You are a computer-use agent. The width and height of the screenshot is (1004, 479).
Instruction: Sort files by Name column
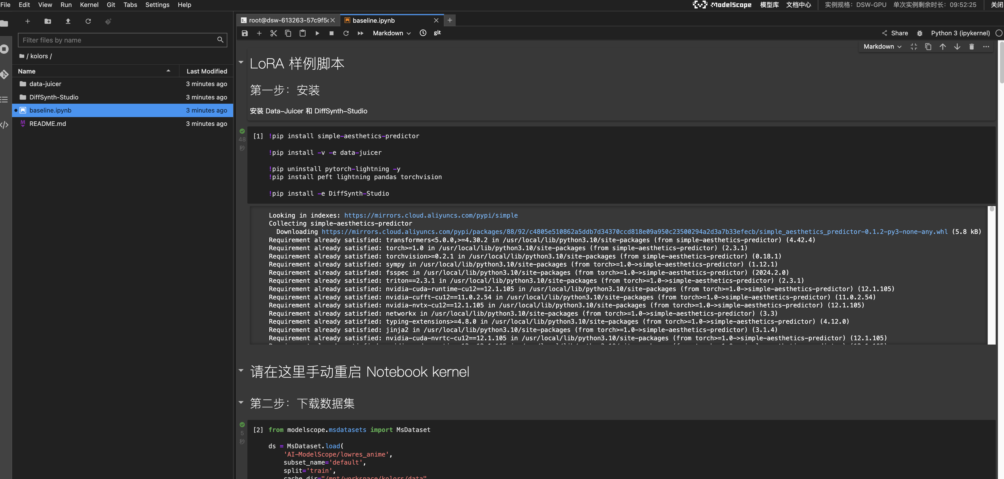[x=96, y=71]
